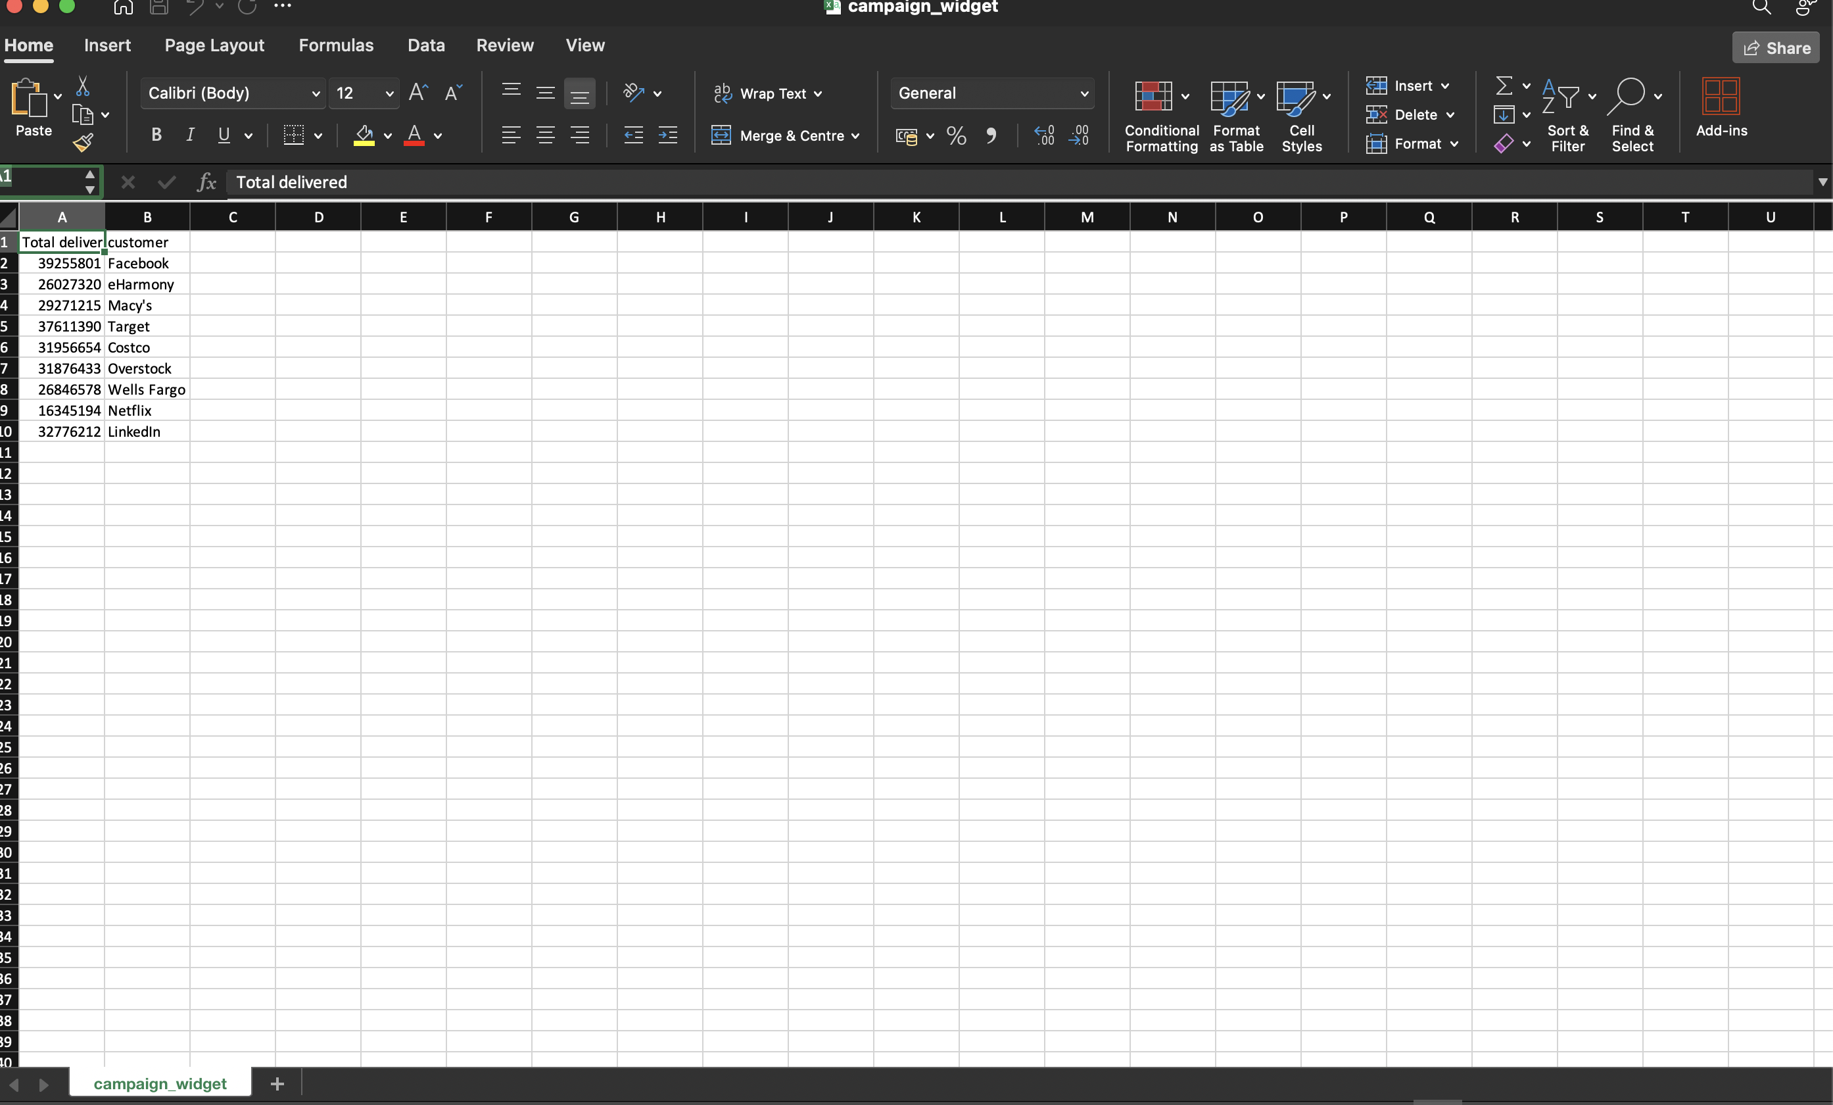The image size is (1833, 1105).
Task: Centre text horizontally
Action: [545, 135]
